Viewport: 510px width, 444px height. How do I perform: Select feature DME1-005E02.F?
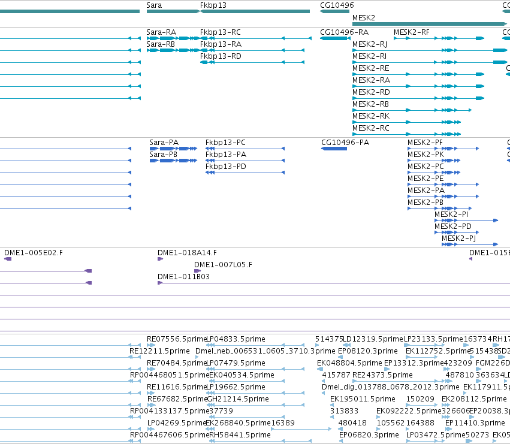[x=34, y=253]
